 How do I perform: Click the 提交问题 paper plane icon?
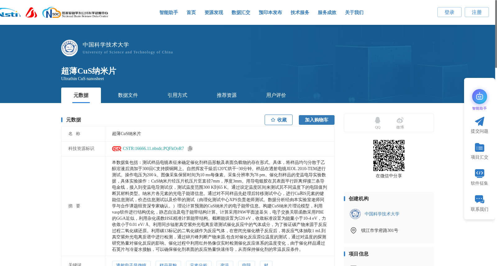point(479,121)
